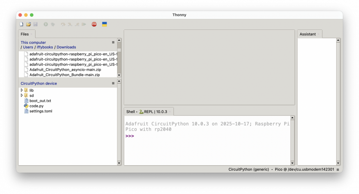Click the Open file folder icon

tap(28, 24)
